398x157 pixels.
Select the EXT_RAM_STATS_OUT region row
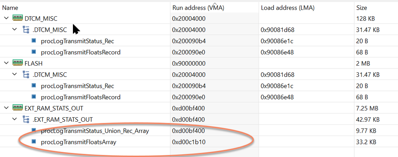[199, 109]
